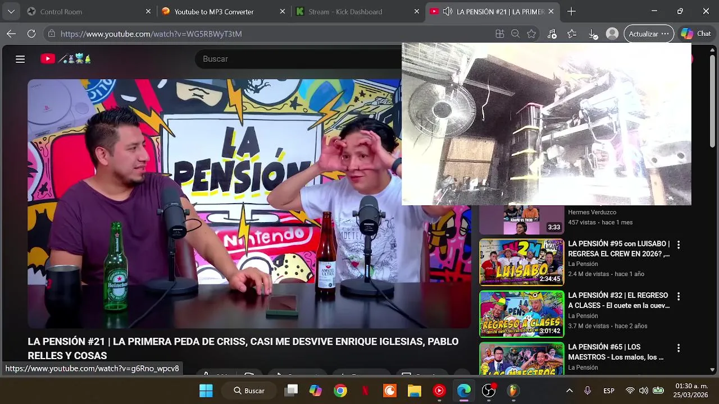Click the system tray microphone icon

(588, 391)
